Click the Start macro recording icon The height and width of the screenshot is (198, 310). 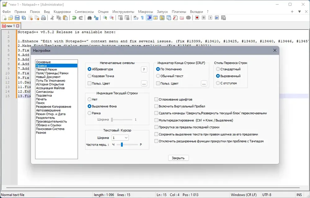pyautogui.click(x=197, y=18)
